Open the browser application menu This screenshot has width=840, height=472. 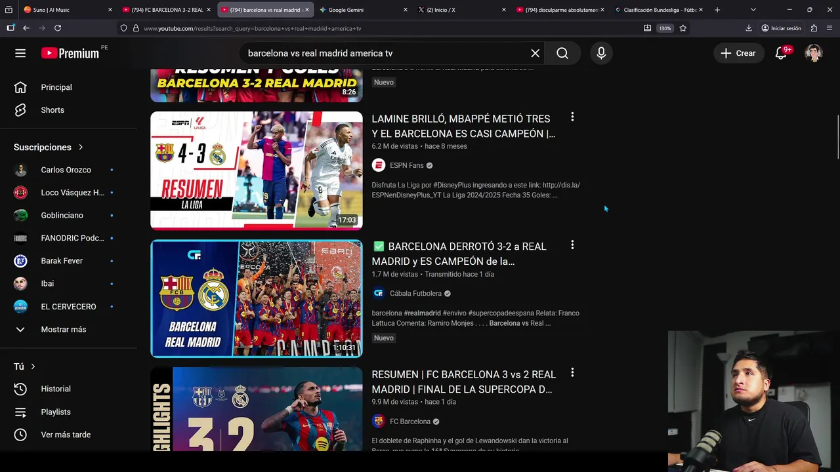[x=830, y=28]
